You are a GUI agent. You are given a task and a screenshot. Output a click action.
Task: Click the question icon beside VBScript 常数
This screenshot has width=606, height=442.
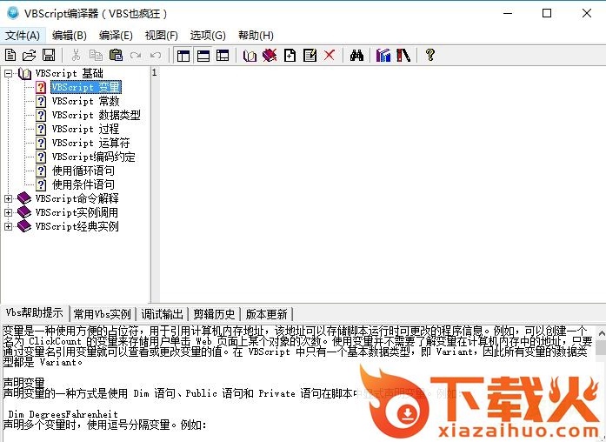pyautogui.click(x=41, y=101)
